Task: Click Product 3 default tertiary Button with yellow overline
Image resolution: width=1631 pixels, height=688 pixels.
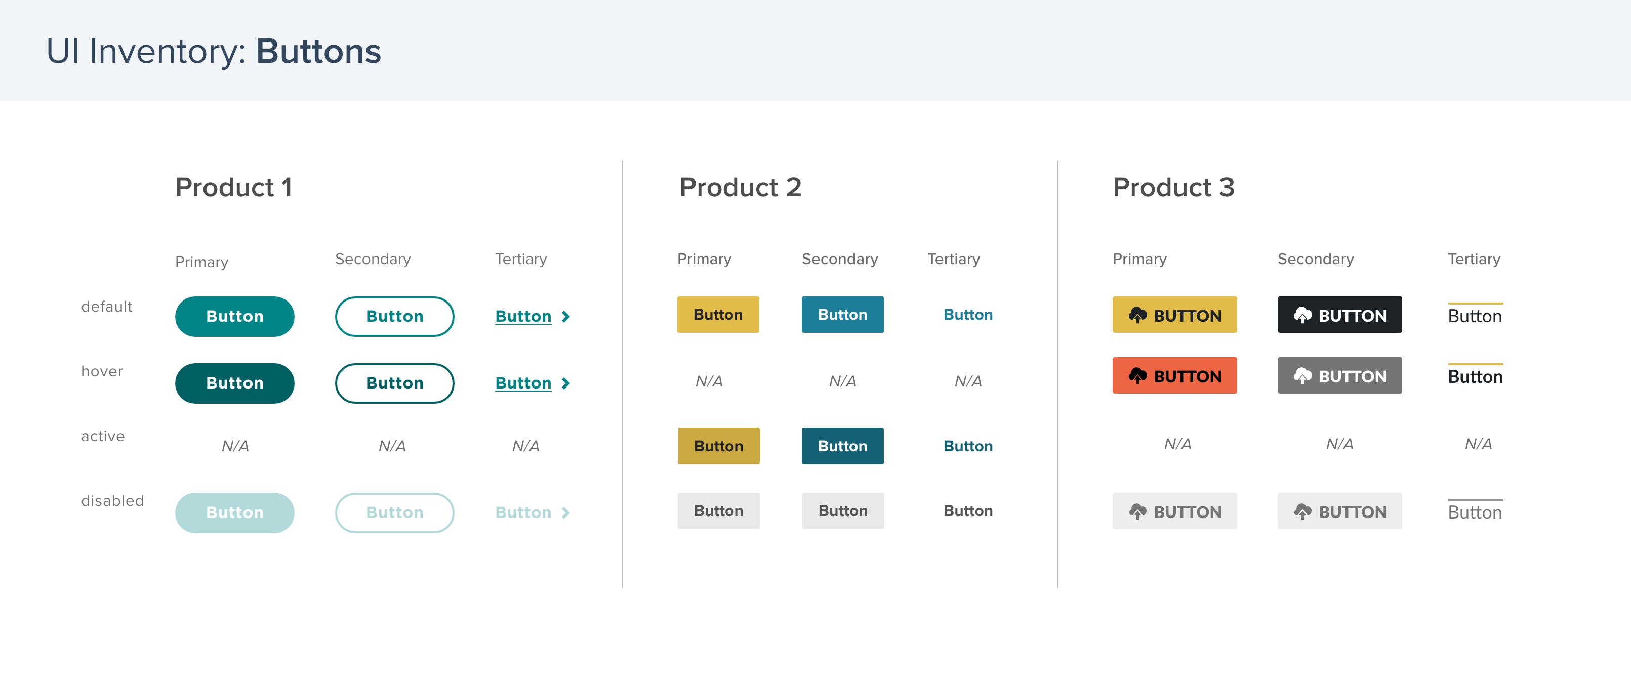Action: 1475,316
